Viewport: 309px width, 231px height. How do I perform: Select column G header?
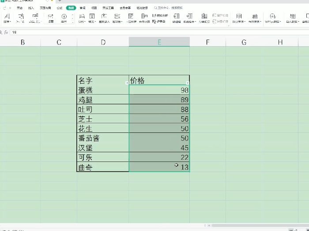point(244,42)
